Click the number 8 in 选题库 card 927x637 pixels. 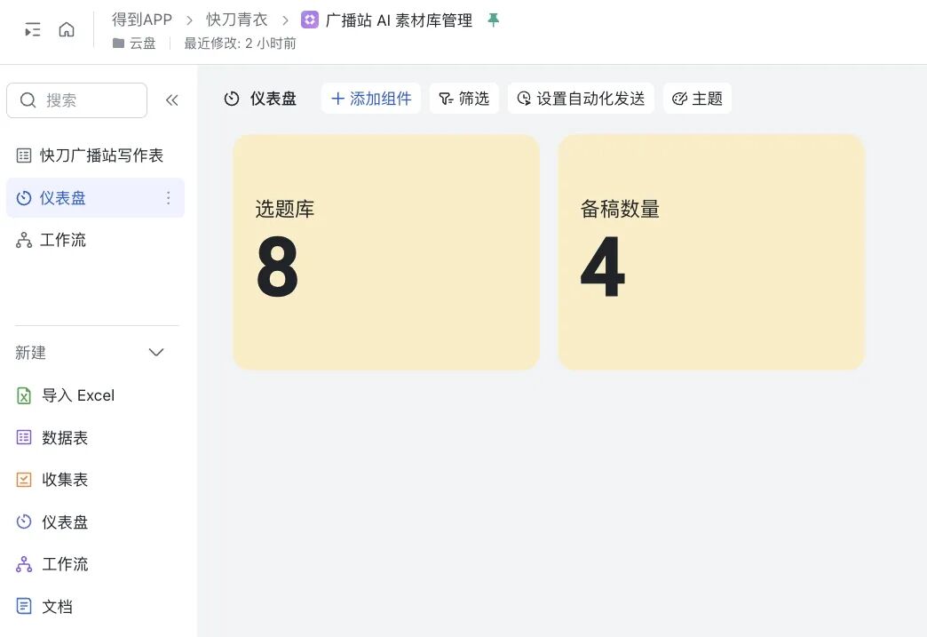pyautogui.click(x=277, y=267)
